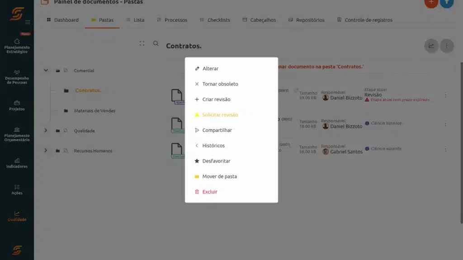Click the fullscreen expand icon in folder panel

tap(142, 43)
